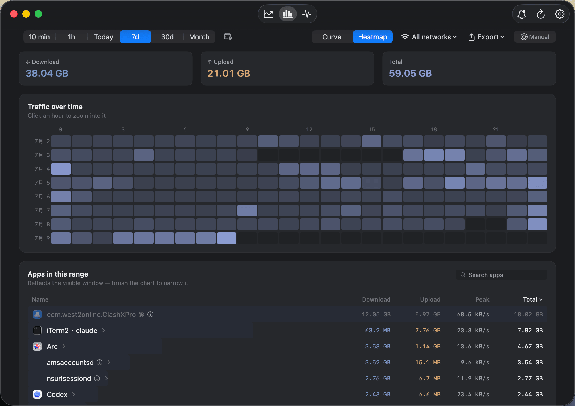Screen dimensions: 575x406
Task: Click info icon beside amsaccountsd
Action: click(x=100, y=362)
